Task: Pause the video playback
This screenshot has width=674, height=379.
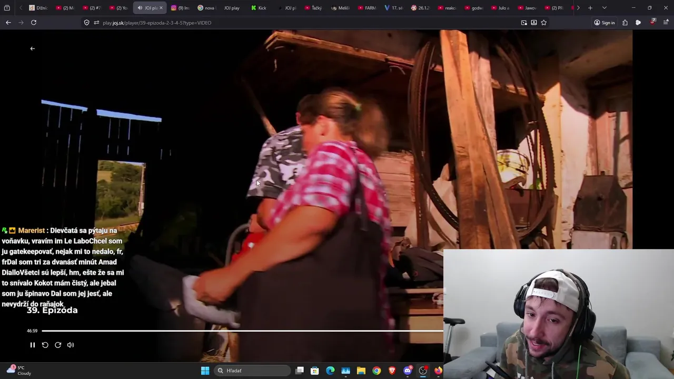Action: pos(32,345)
